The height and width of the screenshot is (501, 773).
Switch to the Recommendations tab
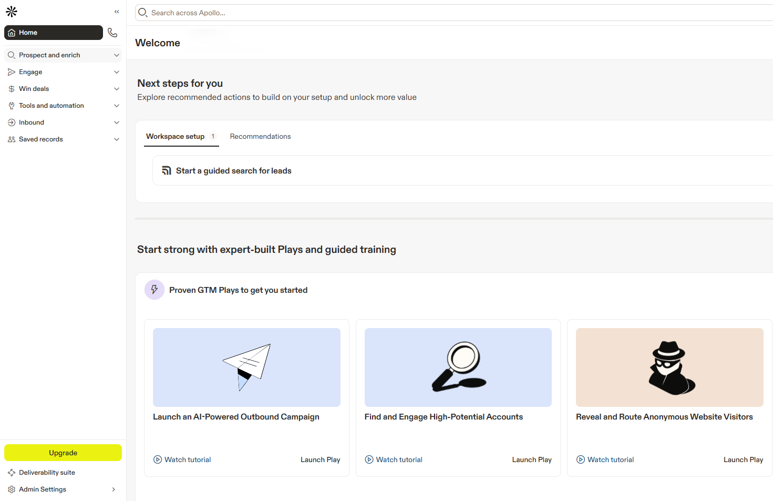click(x=260, y=136)
